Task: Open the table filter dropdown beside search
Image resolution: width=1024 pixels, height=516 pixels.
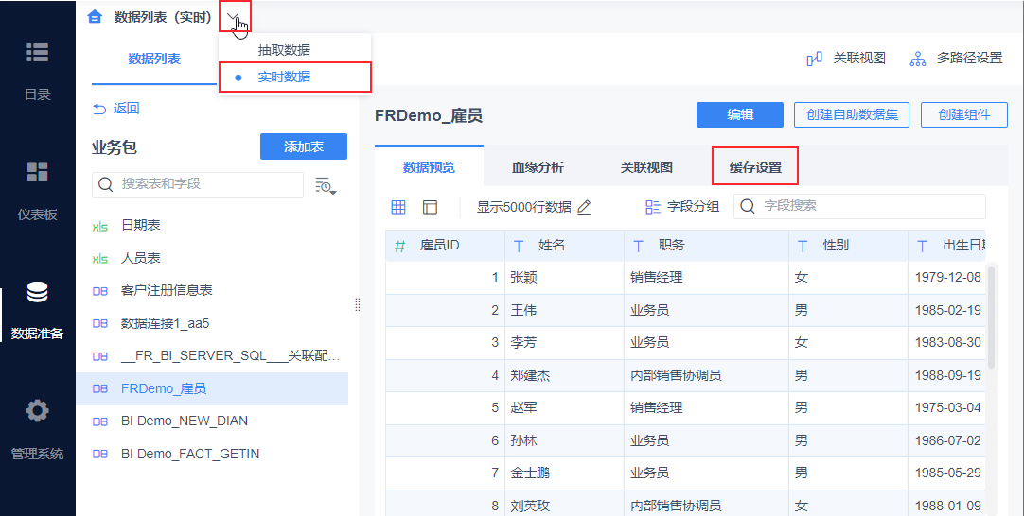Action: 326,185
